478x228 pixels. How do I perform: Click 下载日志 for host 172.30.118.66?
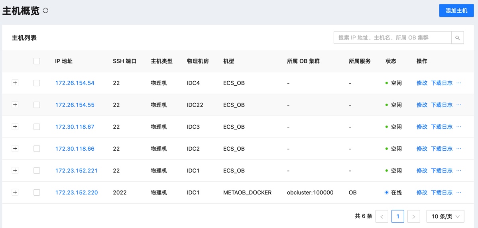click(441, 149)
